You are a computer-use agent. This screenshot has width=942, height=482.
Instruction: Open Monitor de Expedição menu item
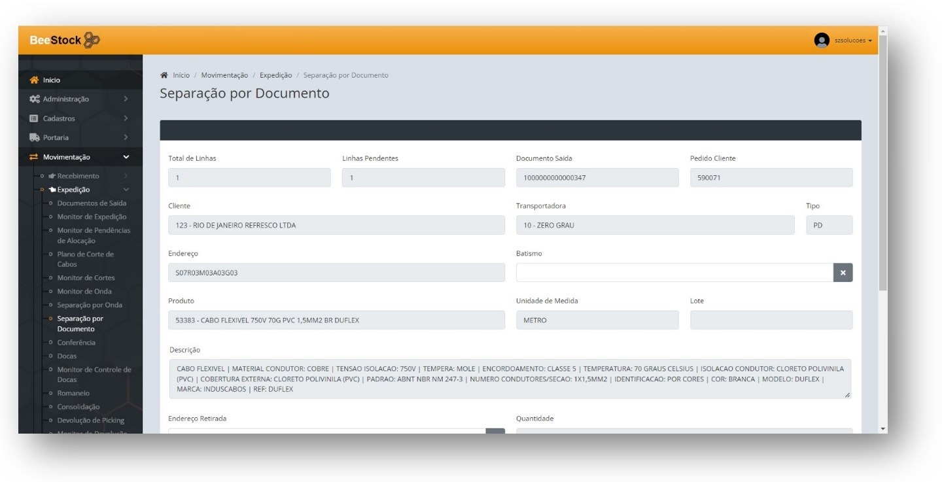click(x=92, y=216)
